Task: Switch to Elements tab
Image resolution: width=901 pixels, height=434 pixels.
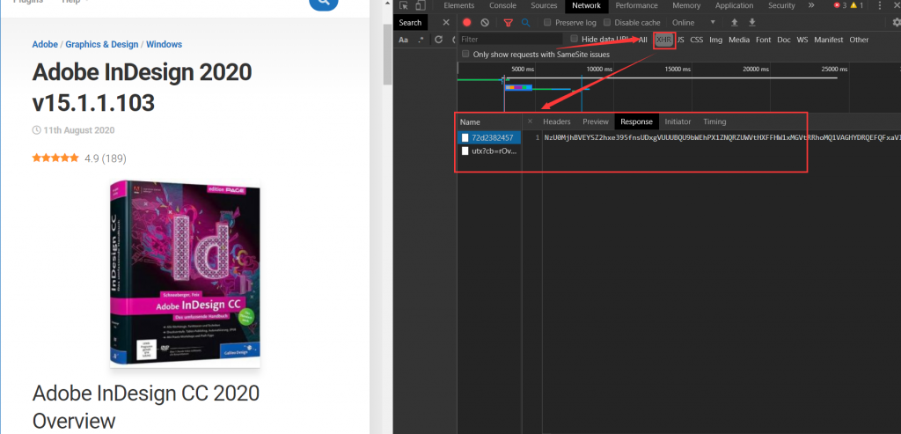Action: 459,6
